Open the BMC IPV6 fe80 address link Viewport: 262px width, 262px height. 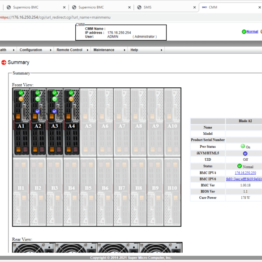(x=244, y=179)
